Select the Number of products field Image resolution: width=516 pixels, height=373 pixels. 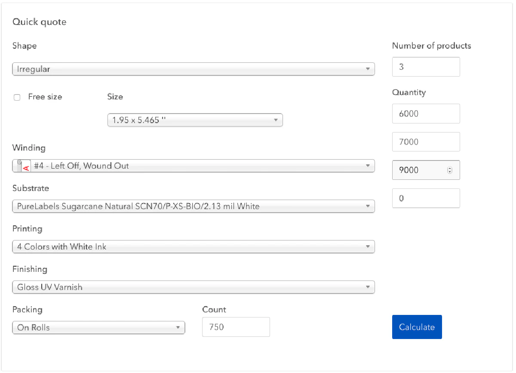[426, 67]
